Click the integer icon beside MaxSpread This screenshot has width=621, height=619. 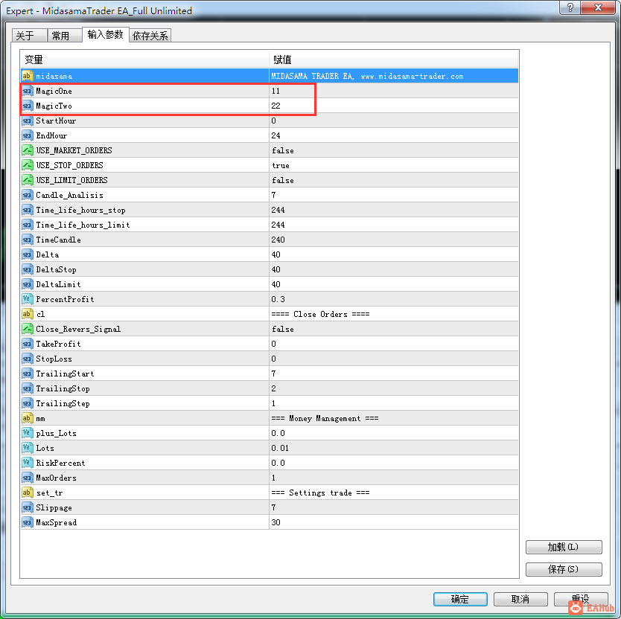pos(27,522)
